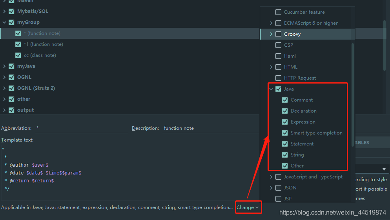The image size is (390, 220).
Task: Expand the Mybatis/SQL group
Action: click(4, 11)
